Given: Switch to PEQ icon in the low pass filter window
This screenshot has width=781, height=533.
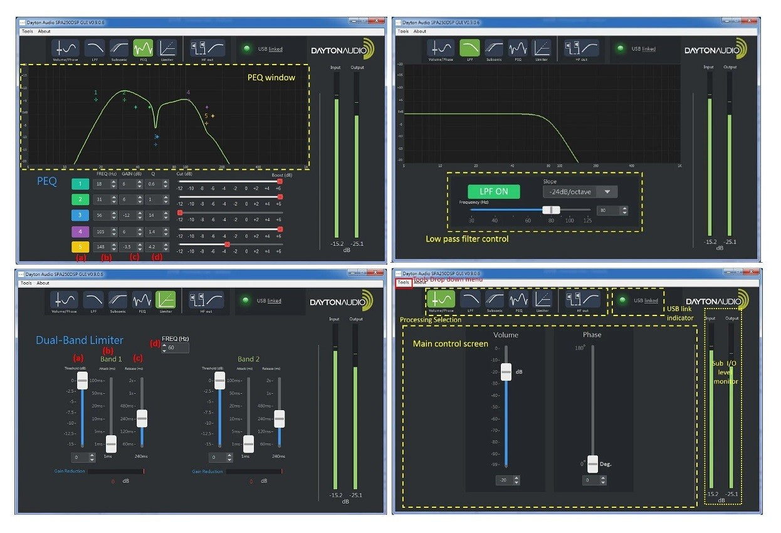Looking at the screenshot, I should [518, 48].
